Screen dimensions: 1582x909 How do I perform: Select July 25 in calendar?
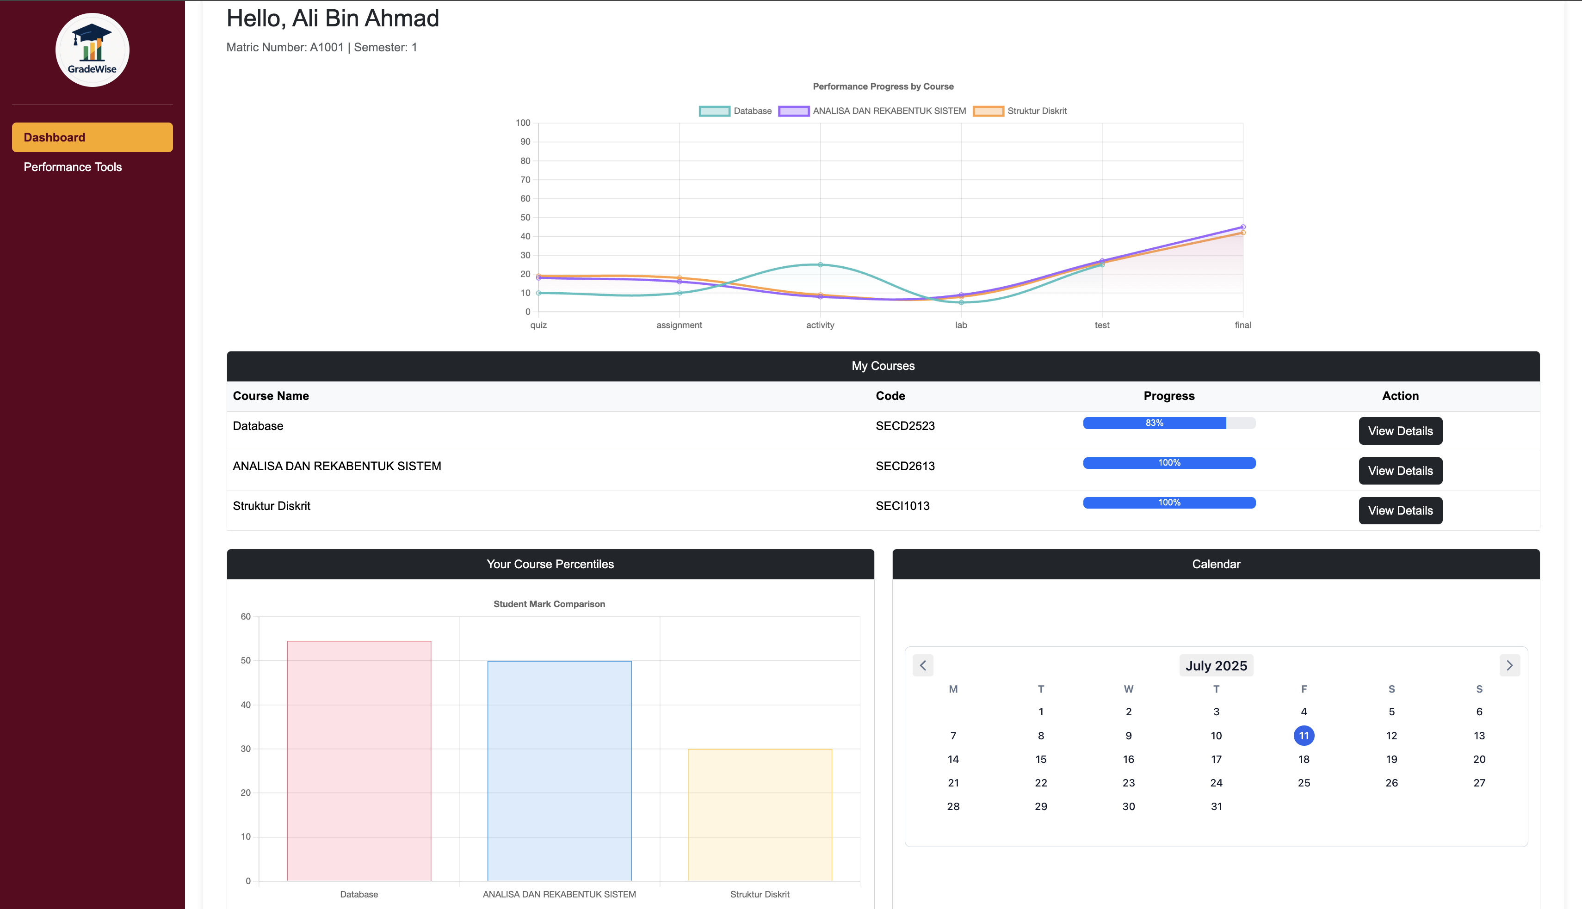click(x=1304, y=783)
